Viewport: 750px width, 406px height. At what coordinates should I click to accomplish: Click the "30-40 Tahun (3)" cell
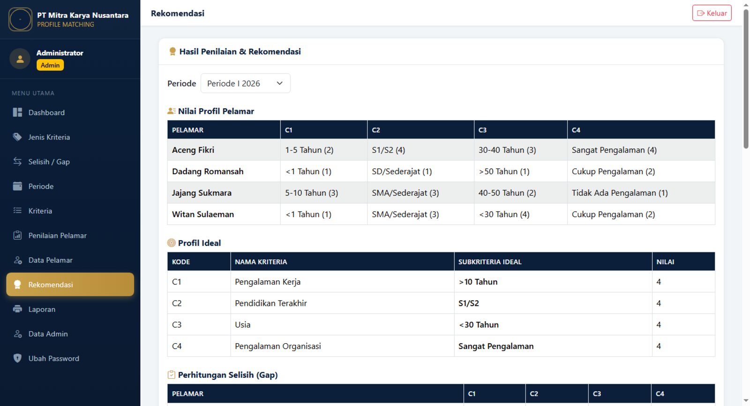pos(521,150)
